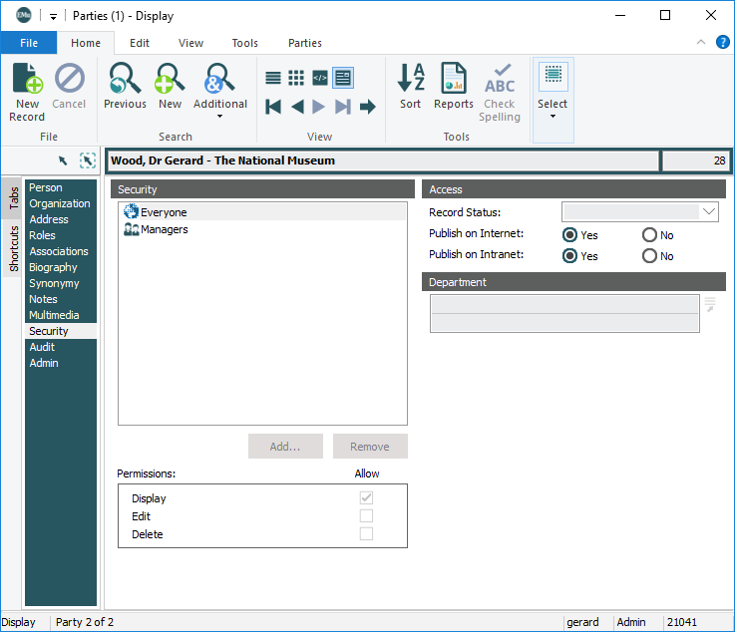Jump to the last record
The height and width of the screenshot is (632, 735).
[343, 107]
